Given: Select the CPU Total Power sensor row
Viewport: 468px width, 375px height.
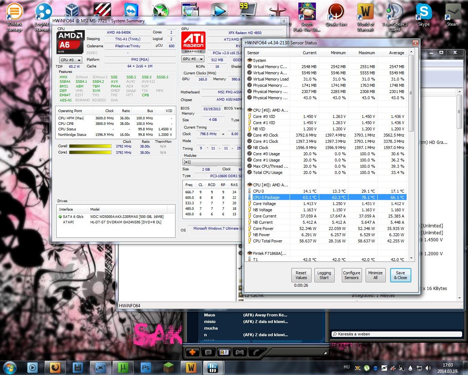Looking at the screenshot, I should pyautogui.click(x=326, y=241).
